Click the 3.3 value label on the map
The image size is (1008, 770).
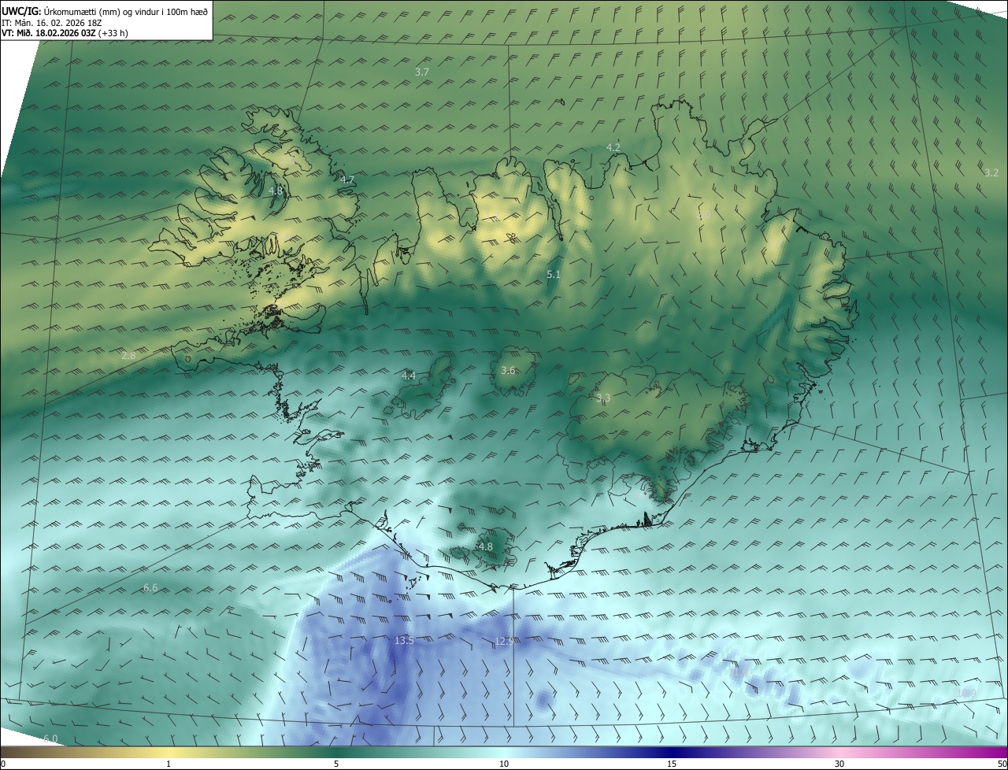pyautogui.click(x=603, y=398)
